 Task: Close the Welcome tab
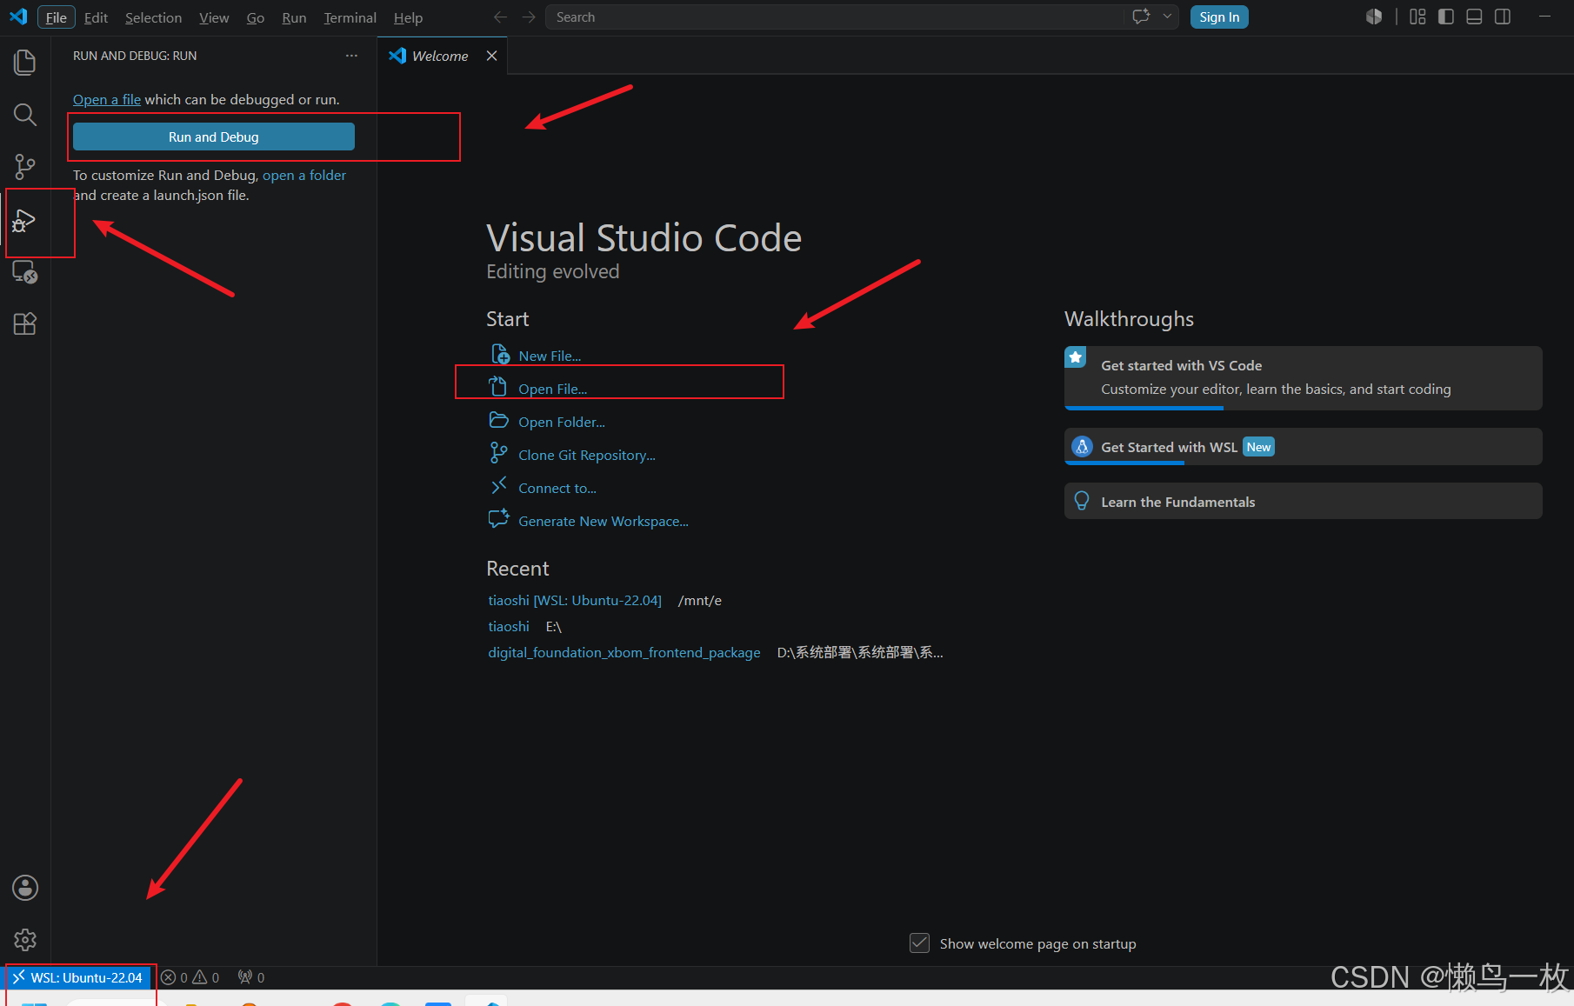[492, 56]
